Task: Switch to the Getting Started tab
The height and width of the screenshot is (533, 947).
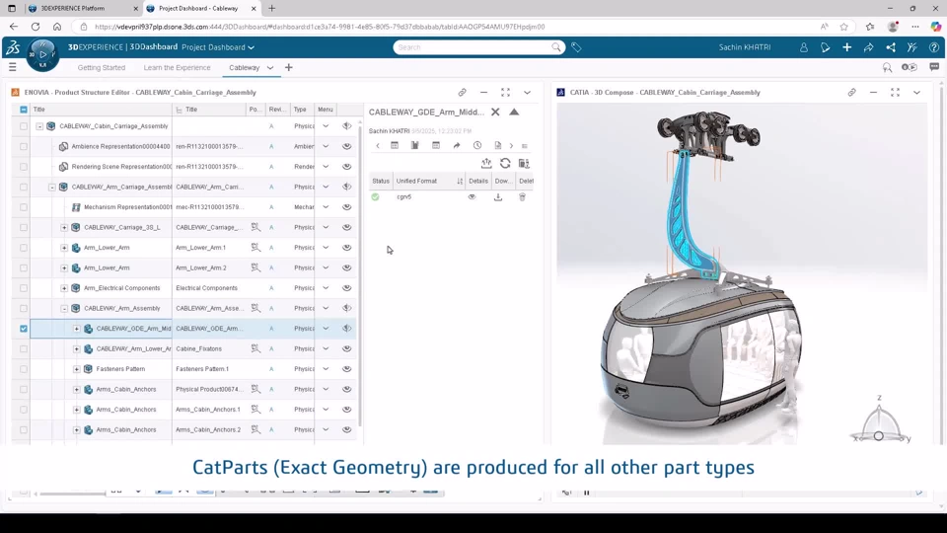Action: tap(102, 68)
